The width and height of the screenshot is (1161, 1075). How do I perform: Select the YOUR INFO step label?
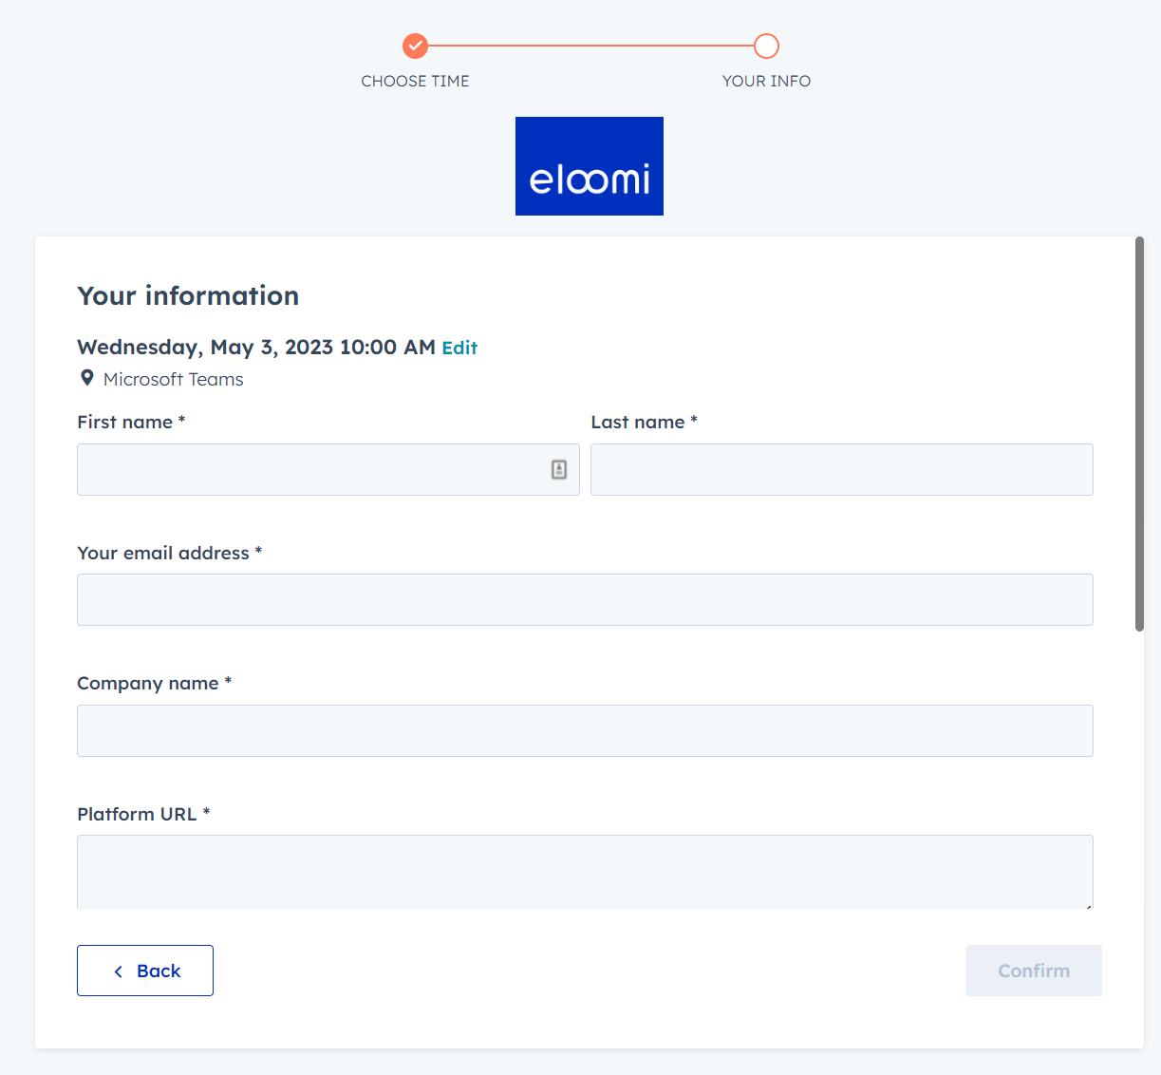pyautogui.click(x=766, y=81)
